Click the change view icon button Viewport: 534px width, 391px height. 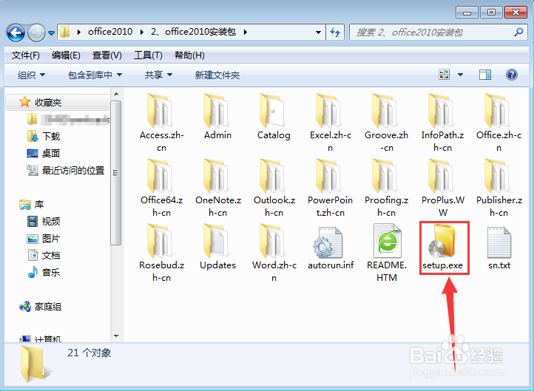click(x=444, y=74)
